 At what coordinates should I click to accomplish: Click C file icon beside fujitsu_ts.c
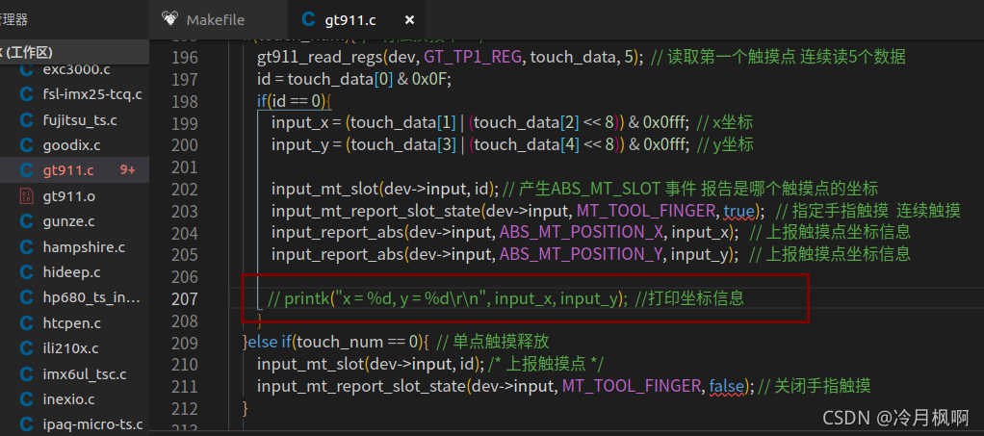(26, 119)
